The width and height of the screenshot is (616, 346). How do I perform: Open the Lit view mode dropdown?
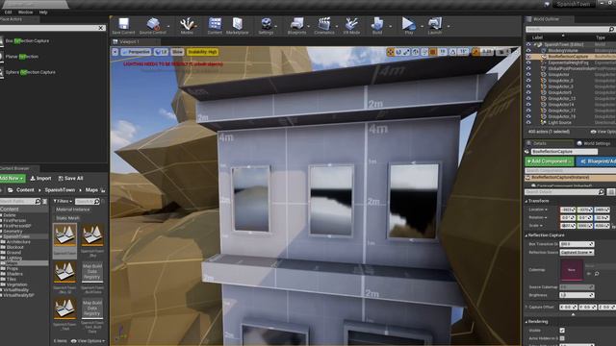pos(161,52)
